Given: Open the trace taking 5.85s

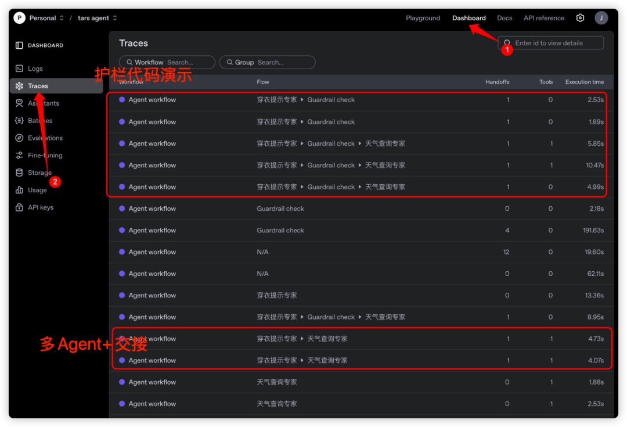Looking at the screenshot, I should click(361, 143).
